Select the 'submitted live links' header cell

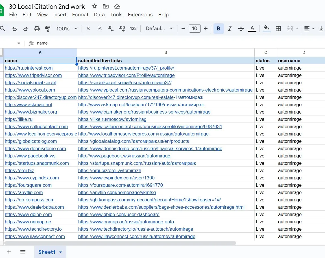(166, 61)
